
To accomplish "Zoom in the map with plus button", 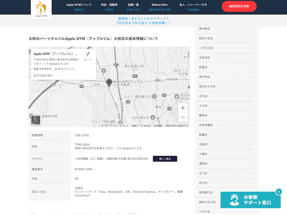I will click(x=183, y=107).
